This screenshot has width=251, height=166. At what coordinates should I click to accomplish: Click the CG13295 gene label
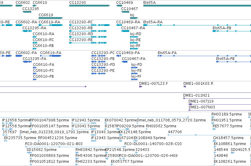tap(31, 9)
